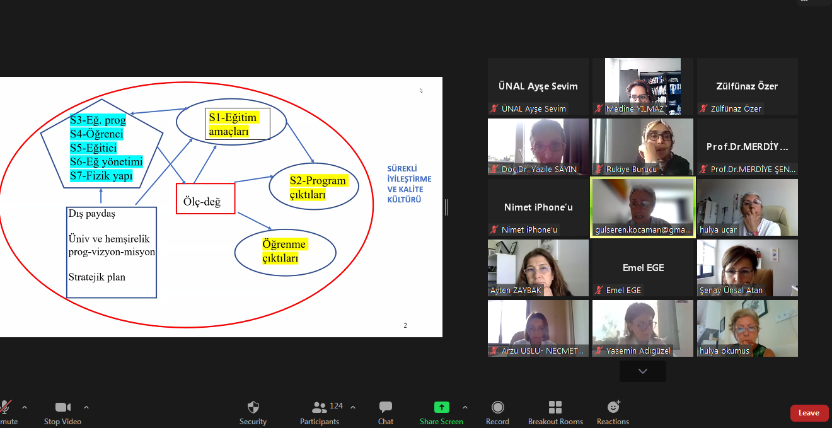Screen dimensions: 832x428
Task: Open the Security shield icon
Action: point(253,407)
